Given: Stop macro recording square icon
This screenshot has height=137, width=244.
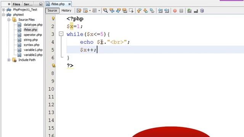Looking at the screenshot, I should [181, 11].
